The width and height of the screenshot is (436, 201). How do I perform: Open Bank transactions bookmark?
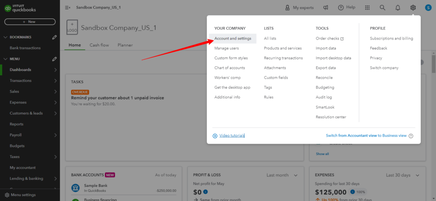[x=25, y=48]
